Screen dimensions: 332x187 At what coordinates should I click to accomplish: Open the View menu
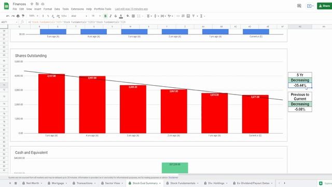pyautogui.click(x=29, y=9)
